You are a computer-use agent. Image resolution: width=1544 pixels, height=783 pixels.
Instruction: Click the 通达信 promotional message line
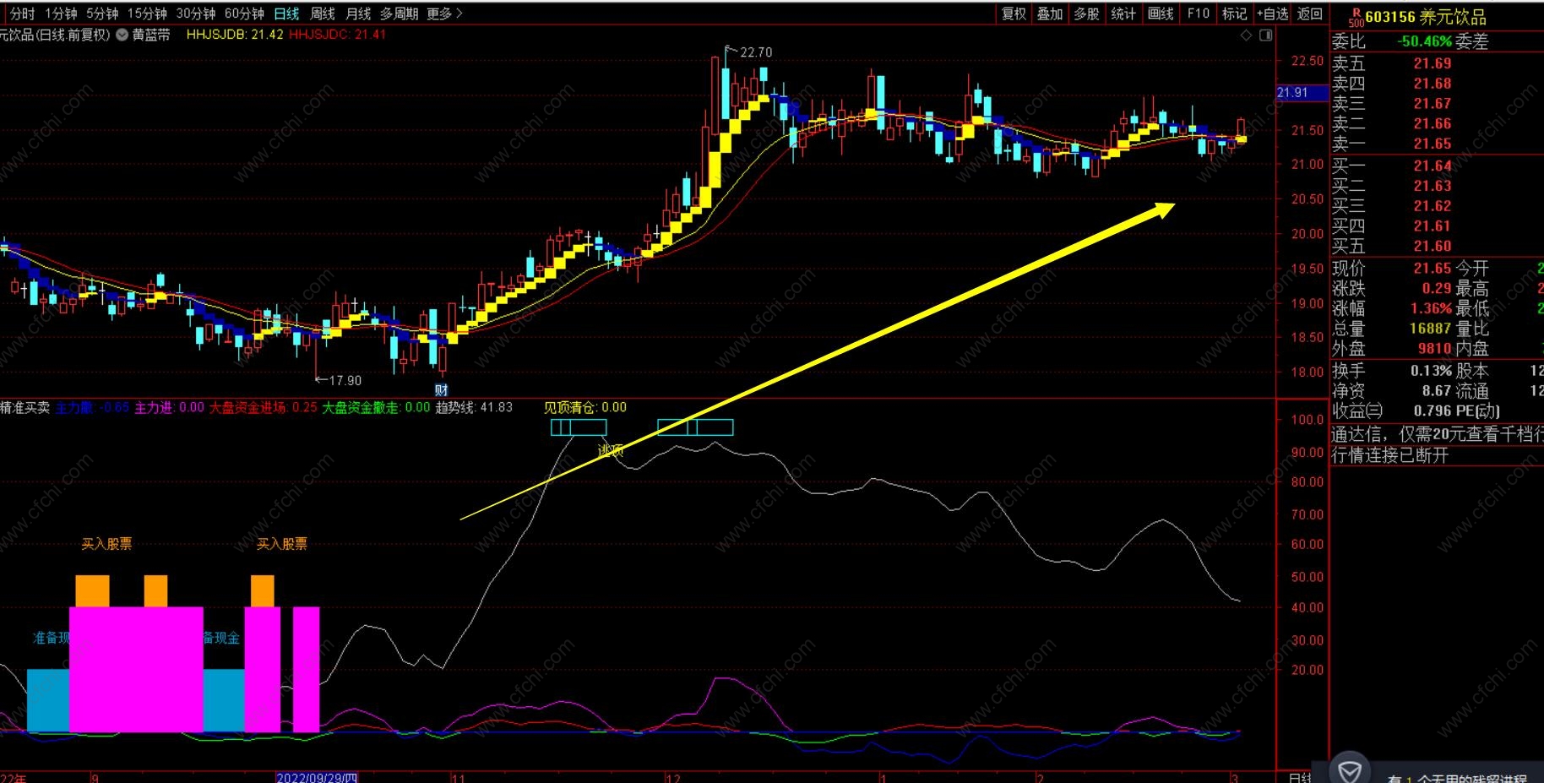pyautogui.click(x=1438, y=435)
